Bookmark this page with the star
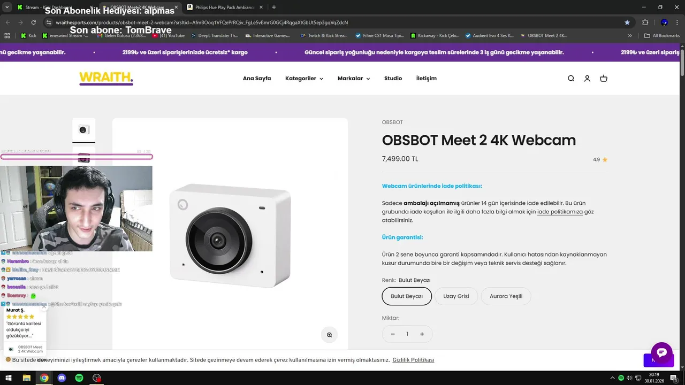 coord(627,22)
